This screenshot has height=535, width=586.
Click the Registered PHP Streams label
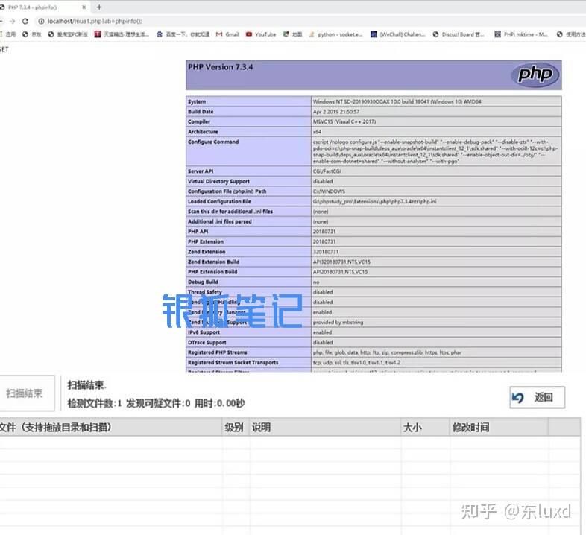click(x=218, y=352)
